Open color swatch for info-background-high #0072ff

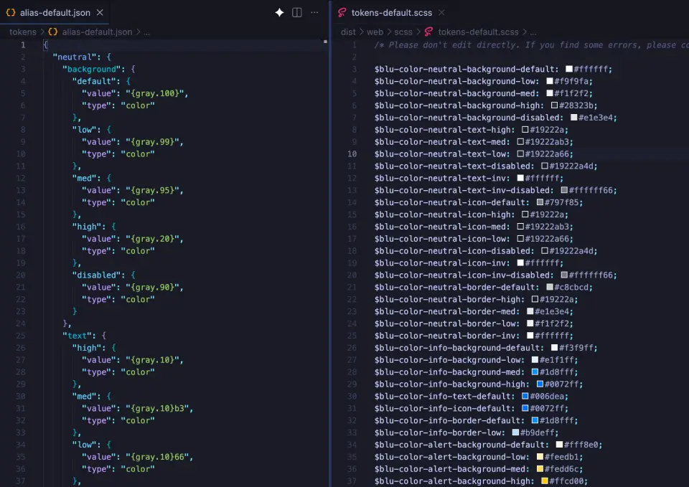pos(540,384)
